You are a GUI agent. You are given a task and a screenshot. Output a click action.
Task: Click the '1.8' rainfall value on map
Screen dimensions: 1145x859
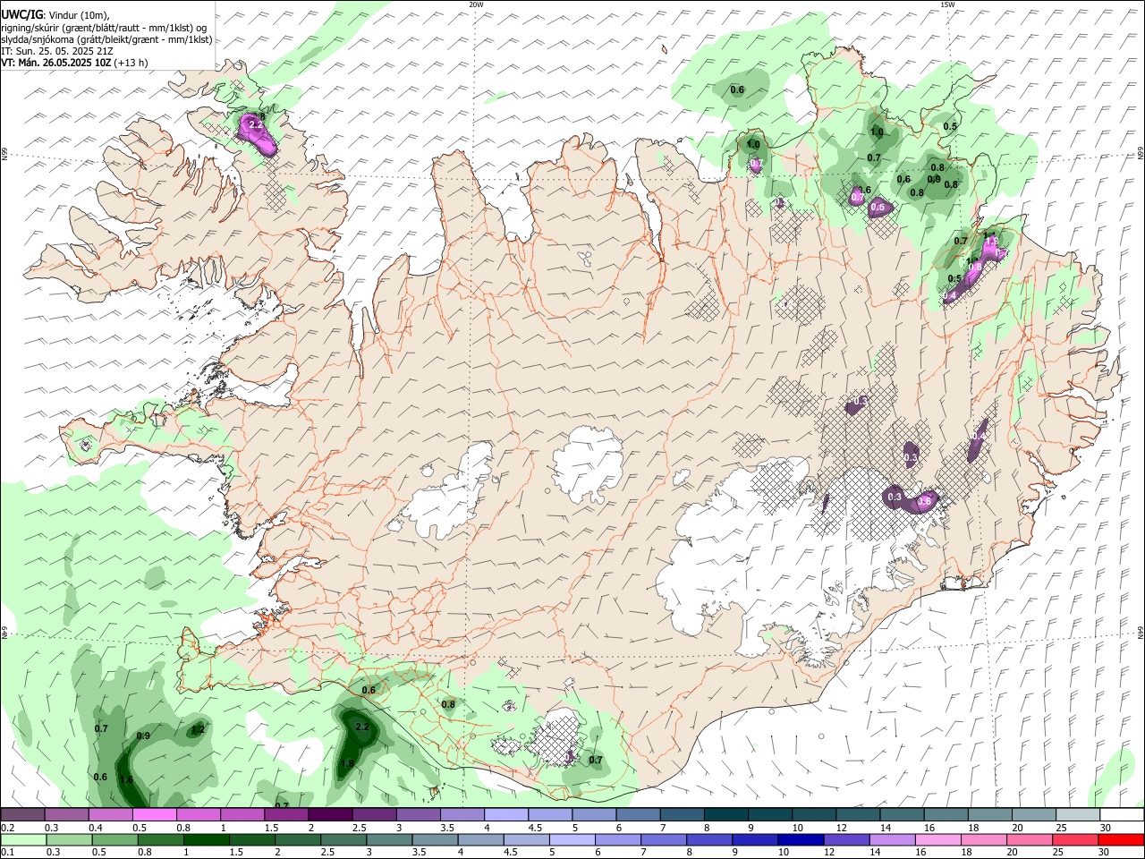348,763
